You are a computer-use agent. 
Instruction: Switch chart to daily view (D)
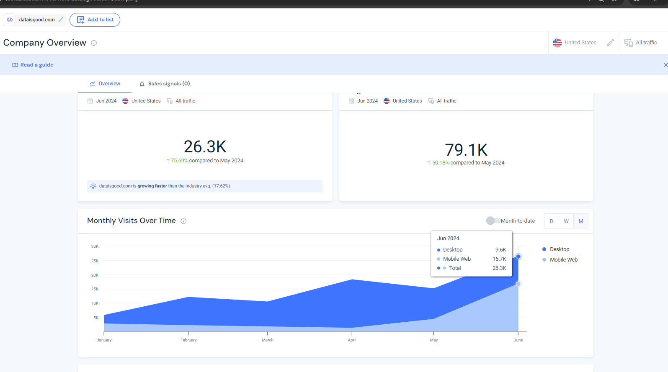551,221
